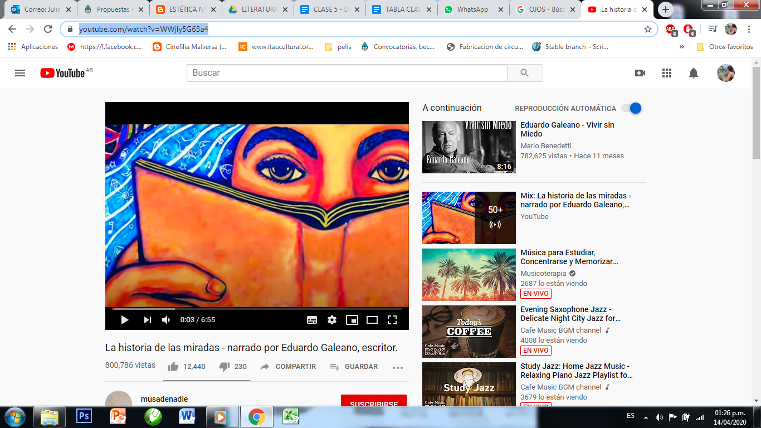Subscribe with the red SUSCRIBIRSE button

(374, 400)
